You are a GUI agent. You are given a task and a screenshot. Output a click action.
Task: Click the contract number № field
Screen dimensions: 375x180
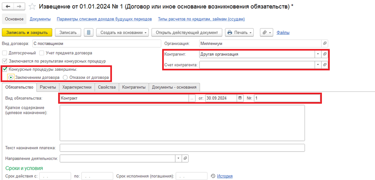[286, 98]
